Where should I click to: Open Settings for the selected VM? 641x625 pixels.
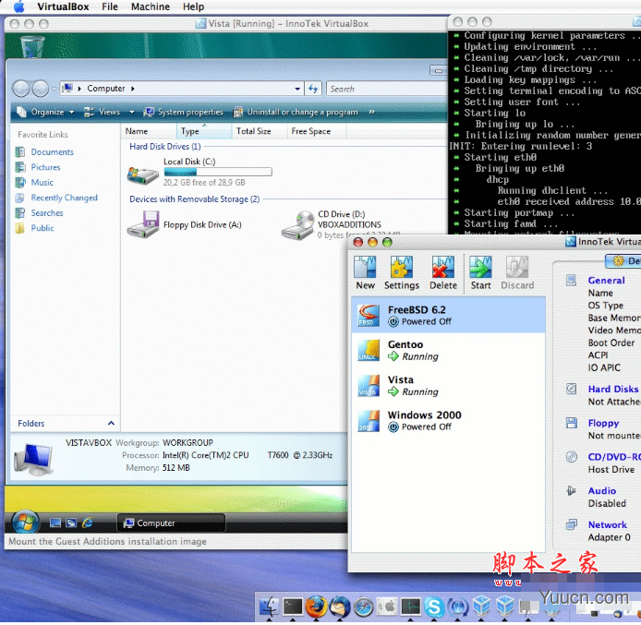coord(402,273)
